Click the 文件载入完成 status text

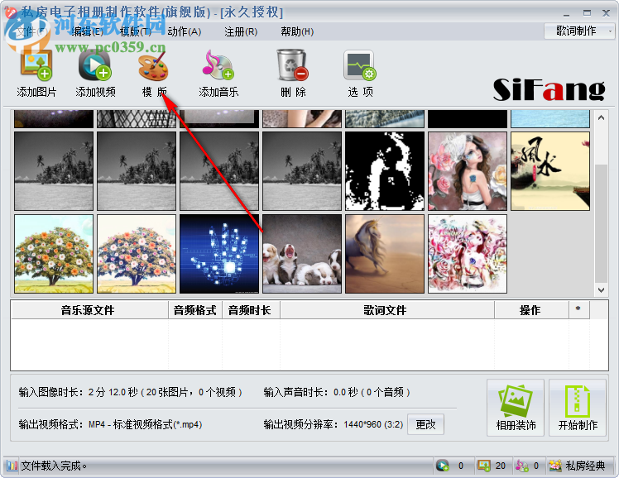(54, 466)
